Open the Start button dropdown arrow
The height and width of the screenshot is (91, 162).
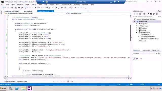(x=41, y=8)
